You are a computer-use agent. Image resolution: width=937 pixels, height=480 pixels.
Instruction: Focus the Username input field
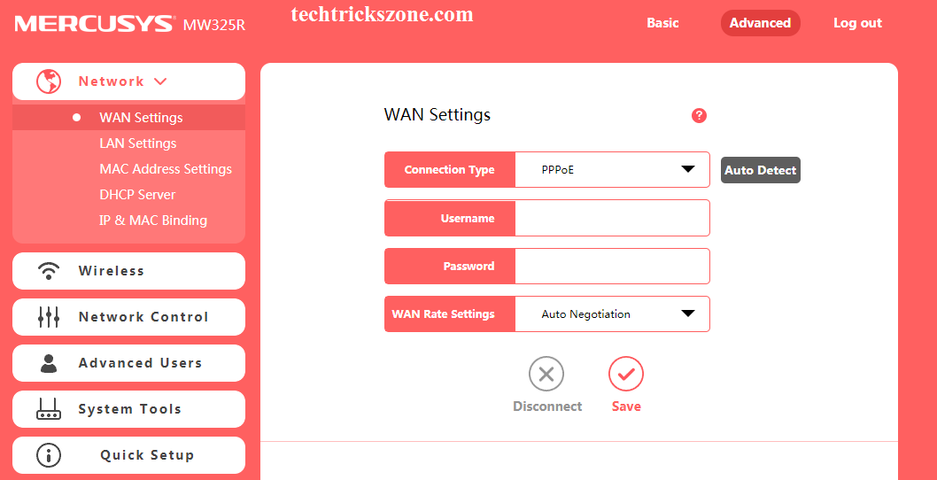[x=612, y=218]
